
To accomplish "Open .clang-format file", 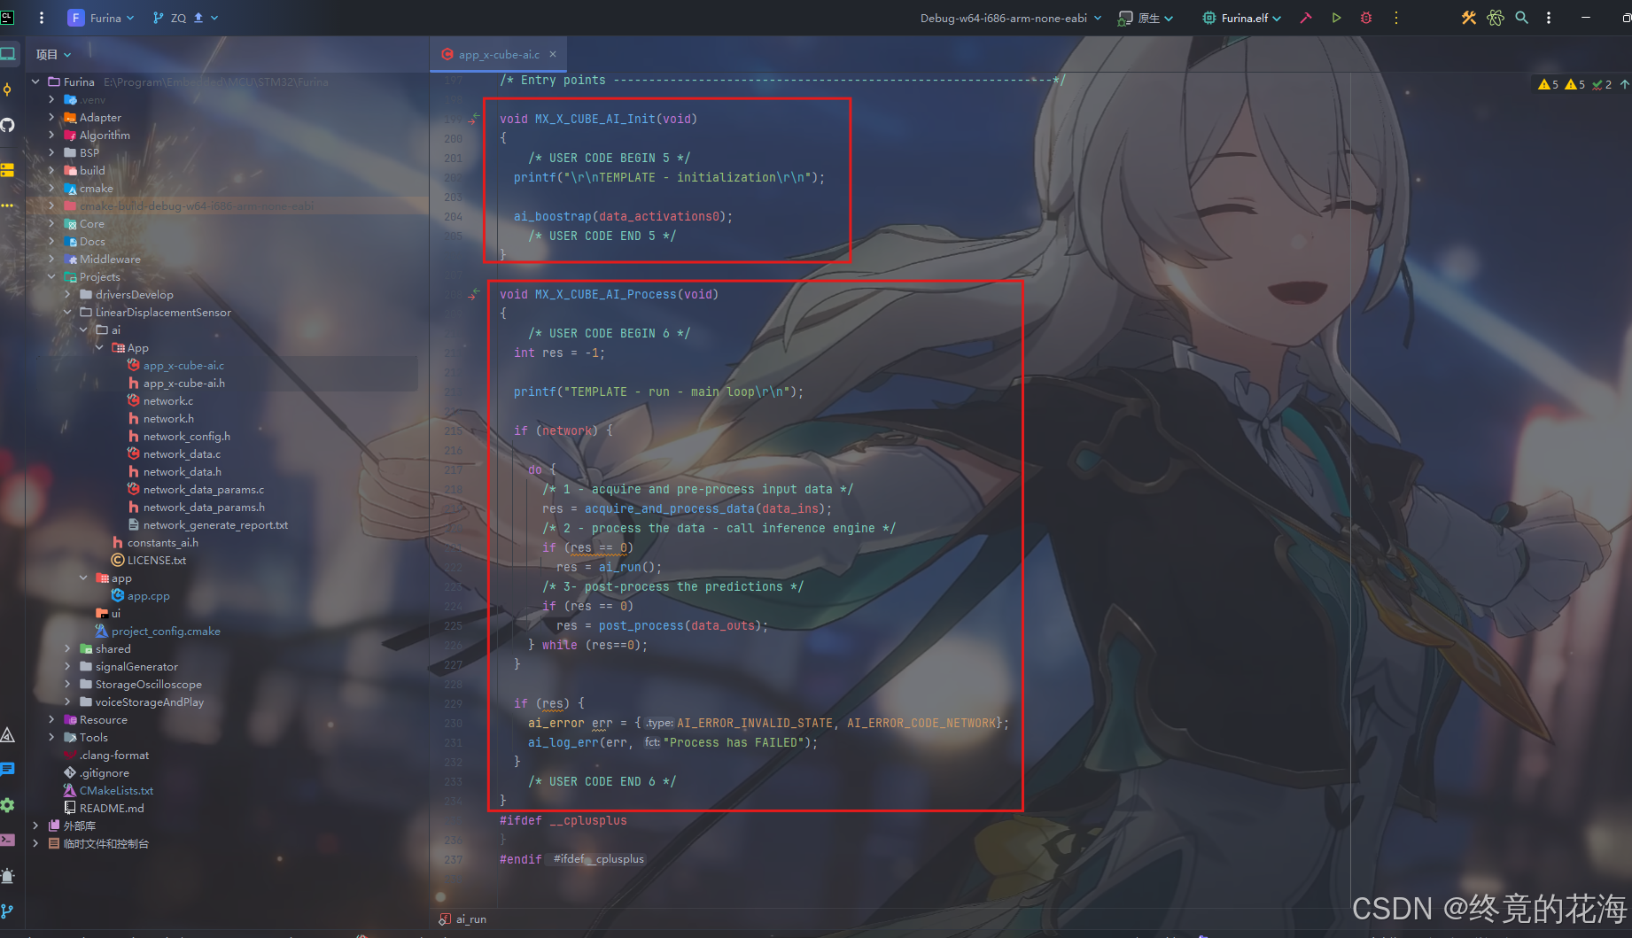I will click(x=114, y=756).
